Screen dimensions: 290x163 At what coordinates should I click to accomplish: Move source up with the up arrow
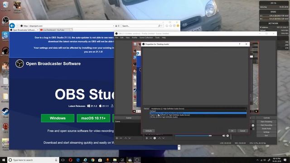[x=159, y=138]
